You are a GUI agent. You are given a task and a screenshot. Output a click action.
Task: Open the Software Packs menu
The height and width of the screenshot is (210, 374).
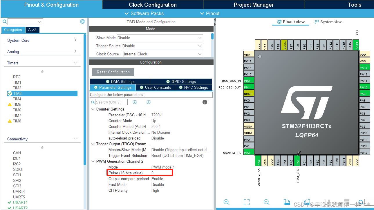tap(144, 13)
